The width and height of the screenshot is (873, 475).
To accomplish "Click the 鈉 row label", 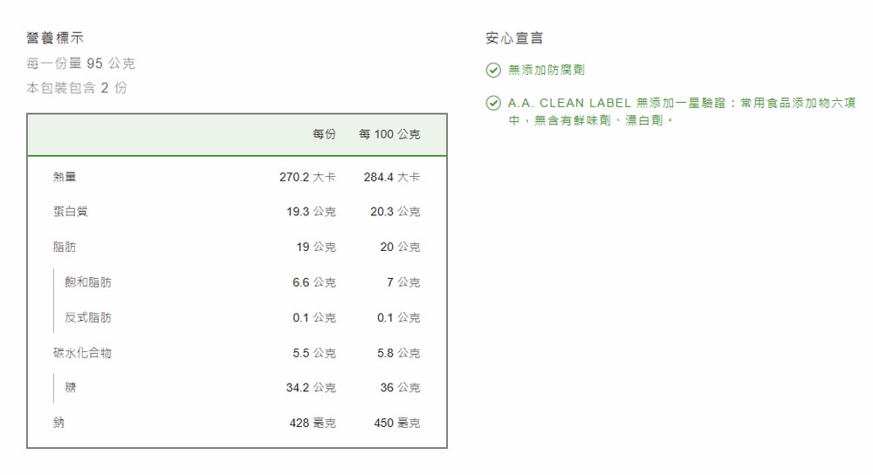I will [x=58, y=423].
